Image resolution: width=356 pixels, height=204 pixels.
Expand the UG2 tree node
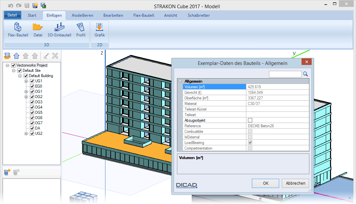coord(26,133)
